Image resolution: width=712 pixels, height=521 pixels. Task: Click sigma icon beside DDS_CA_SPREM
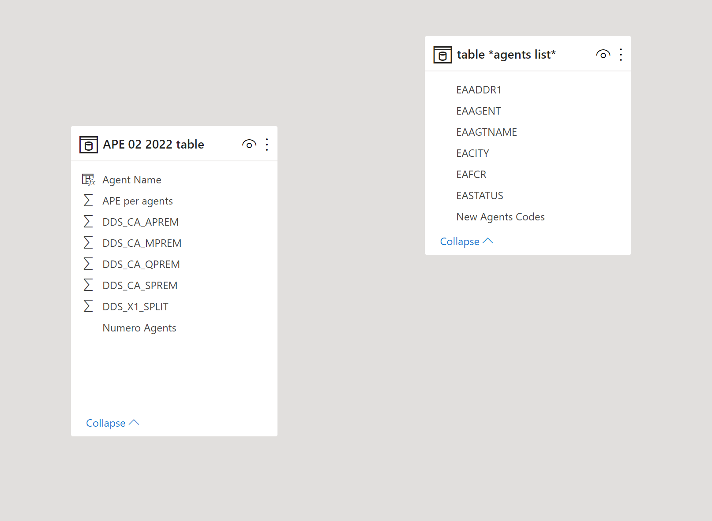(88, 285)
